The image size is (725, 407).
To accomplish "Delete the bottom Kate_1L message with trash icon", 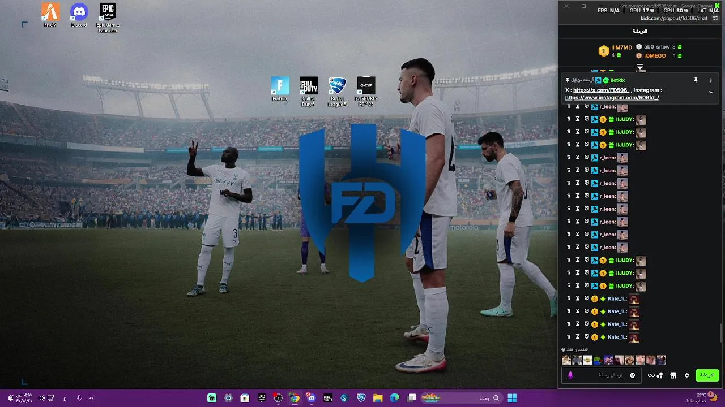I will coord(569,337).
